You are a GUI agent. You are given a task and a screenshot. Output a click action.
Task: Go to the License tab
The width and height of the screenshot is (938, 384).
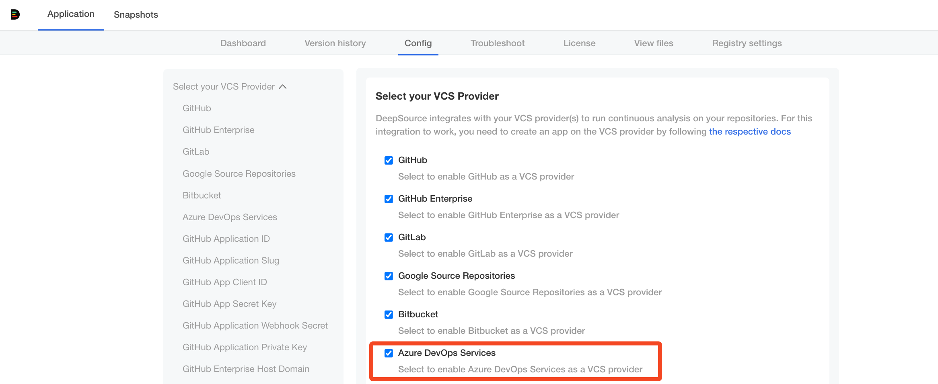pos(579,43)
